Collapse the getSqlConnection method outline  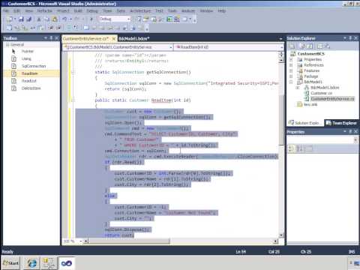point(73,72)
